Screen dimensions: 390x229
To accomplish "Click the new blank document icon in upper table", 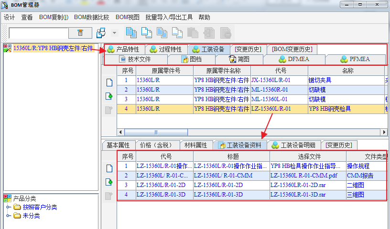I will (109, 83).
